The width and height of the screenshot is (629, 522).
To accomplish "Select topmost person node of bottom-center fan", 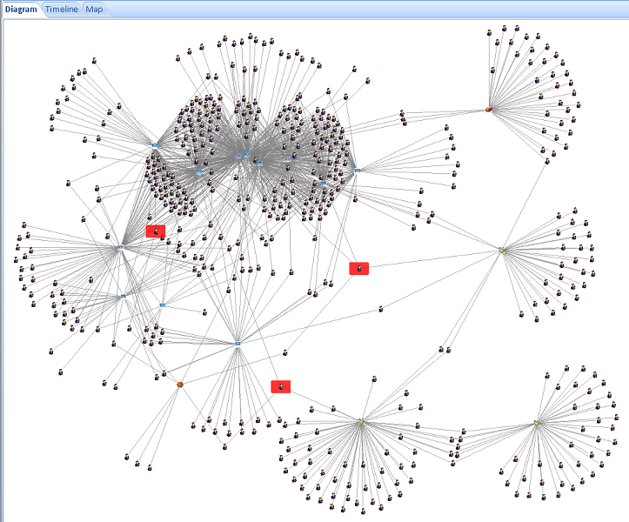I will (x=374, y=378).
